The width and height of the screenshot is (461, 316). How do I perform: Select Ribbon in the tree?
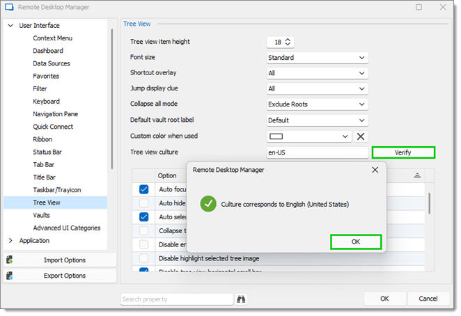pyautogui.click(x=42, y=139)
